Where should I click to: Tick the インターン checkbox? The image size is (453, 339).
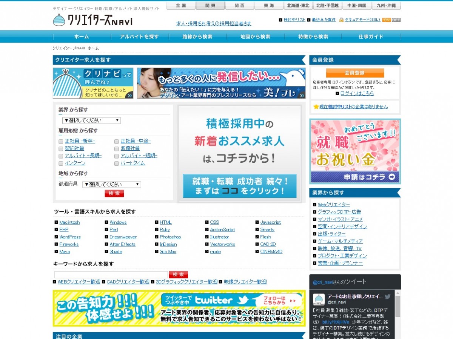click(61, 163)
